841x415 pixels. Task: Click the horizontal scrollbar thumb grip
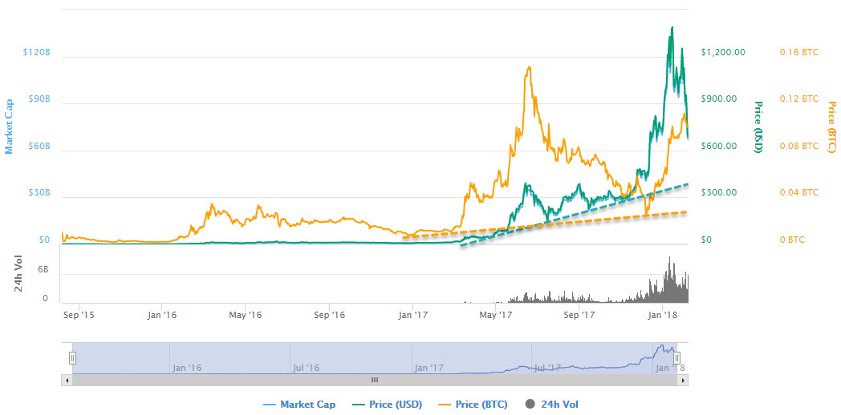[373, 380]
